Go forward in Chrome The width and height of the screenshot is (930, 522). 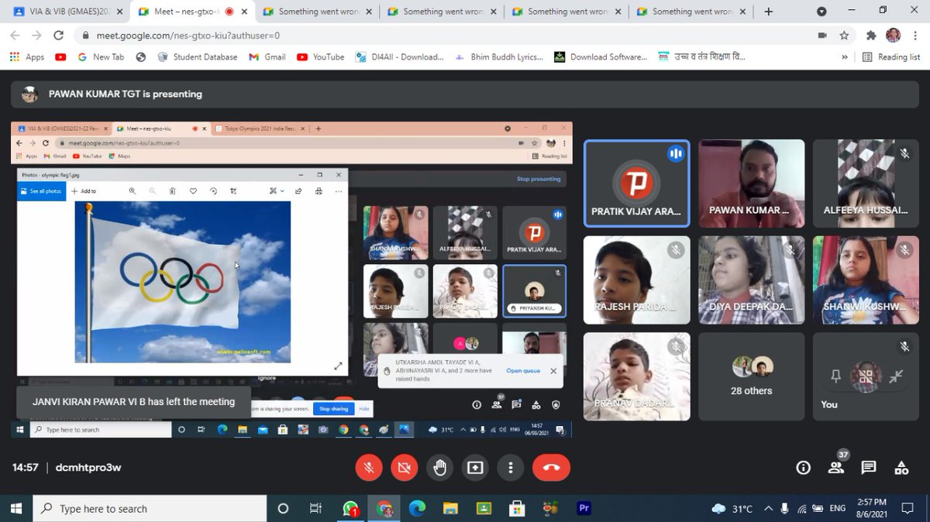pyautogui.click(x=36, y=36)
